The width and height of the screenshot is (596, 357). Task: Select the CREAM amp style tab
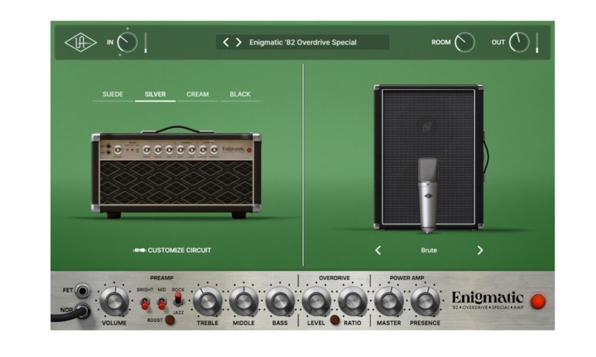tap(198, 95)
